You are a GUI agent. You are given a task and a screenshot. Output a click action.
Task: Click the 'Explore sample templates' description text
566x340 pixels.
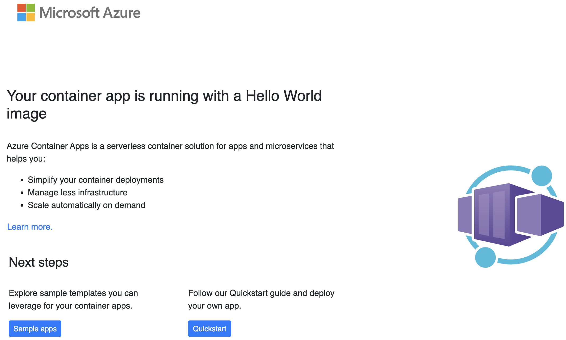click(73, 299)
